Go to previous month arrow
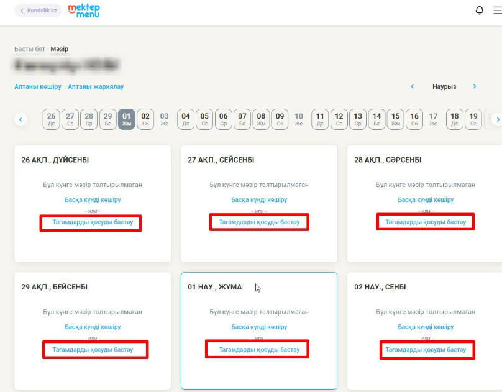 point(412,87)
